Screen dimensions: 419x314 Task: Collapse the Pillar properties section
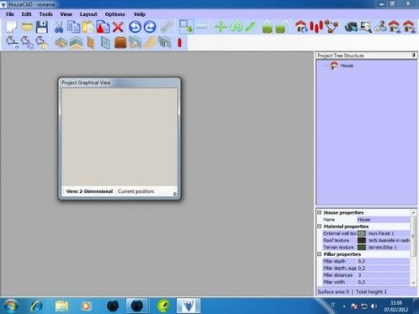(x=320, y=254)
